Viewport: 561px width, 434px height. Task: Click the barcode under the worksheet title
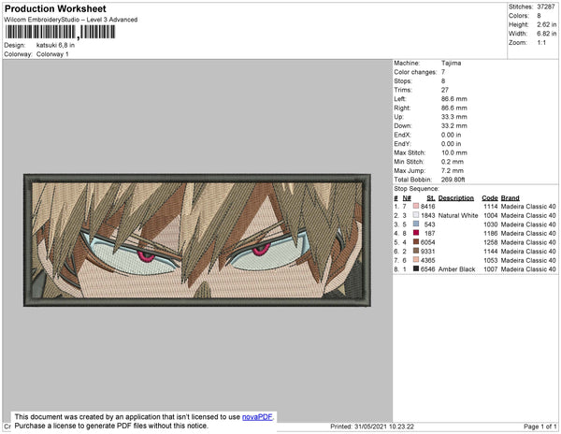(x=60, y=32)
